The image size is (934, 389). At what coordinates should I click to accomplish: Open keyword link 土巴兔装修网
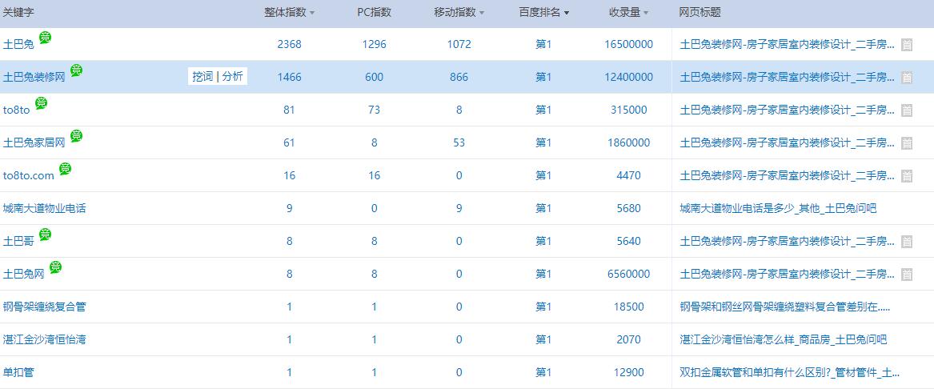[34, 78]
